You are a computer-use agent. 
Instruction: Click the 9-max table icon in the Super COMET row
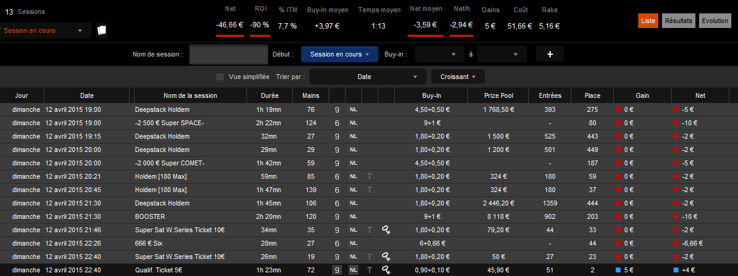click(x=337, y=163)
